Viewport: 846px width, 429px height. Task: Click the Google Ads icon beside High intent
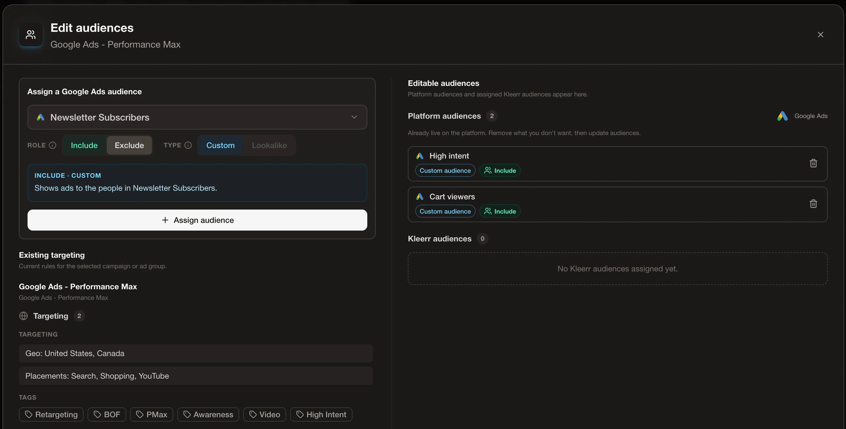click(x=419, y=156)
